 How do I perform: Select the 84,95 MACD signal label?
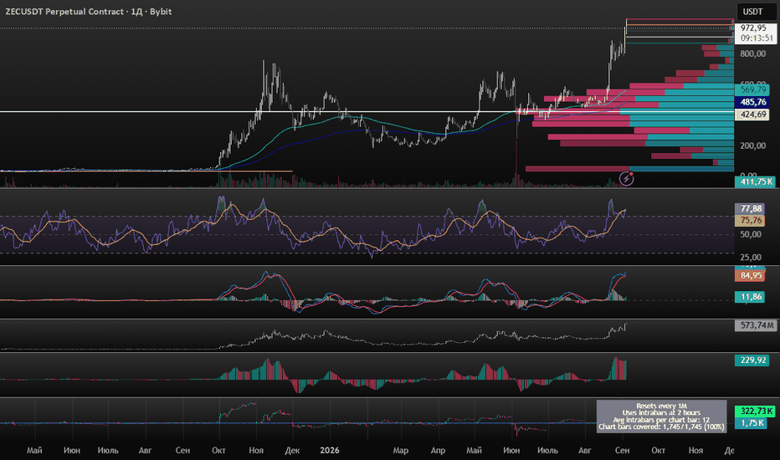(x=751, y=275)
